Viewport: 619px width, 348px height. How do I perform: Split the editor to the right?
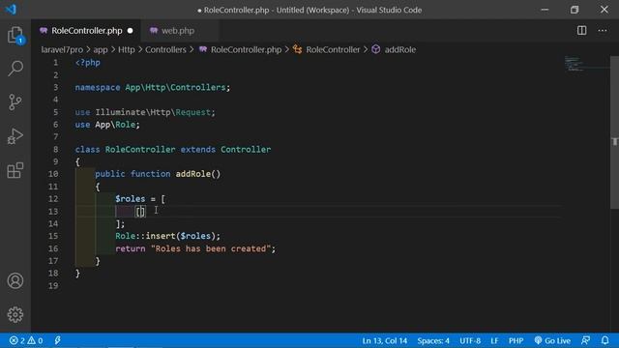tap(581, 30)
